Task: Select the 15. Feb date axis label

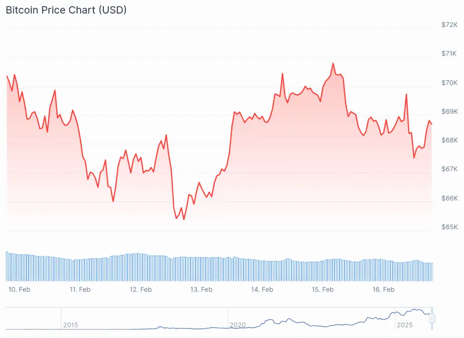Action: coord(323,289)
